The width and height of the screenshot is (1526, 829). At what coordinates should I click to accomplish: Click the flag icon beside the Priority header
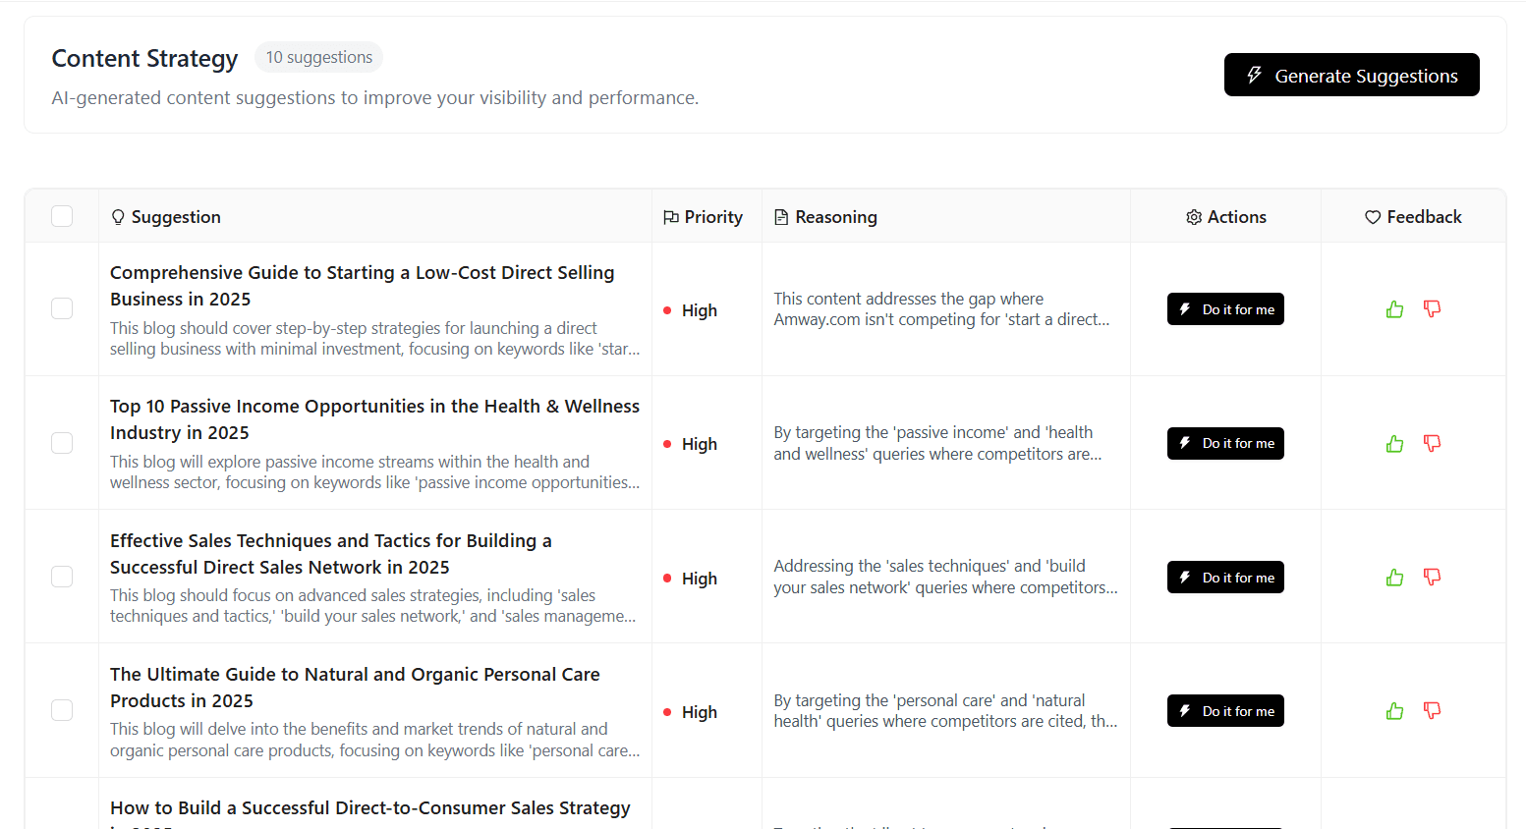click(673, 216)
